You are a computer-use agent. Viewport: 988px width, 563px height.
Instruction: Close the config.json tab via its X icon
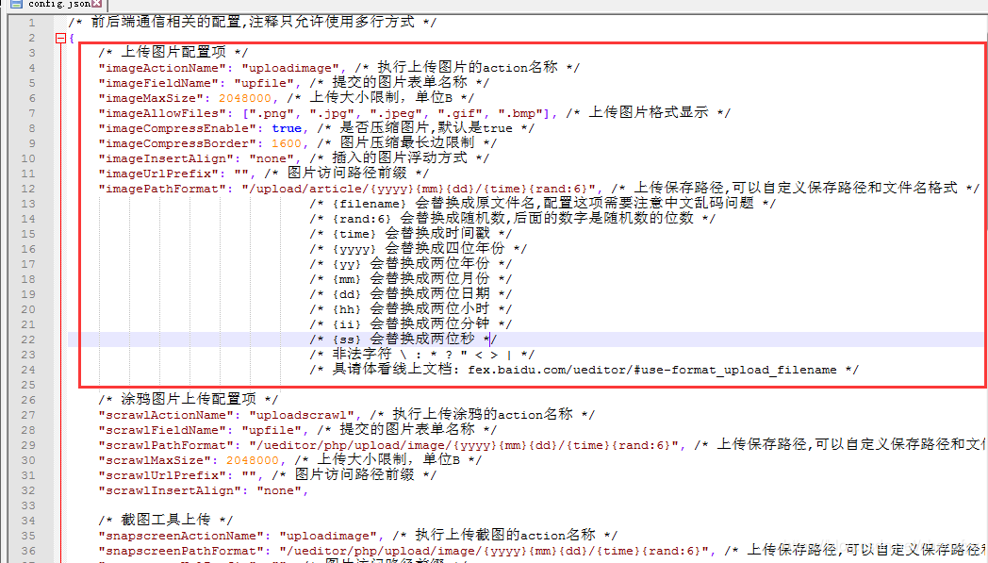point(97,4)
